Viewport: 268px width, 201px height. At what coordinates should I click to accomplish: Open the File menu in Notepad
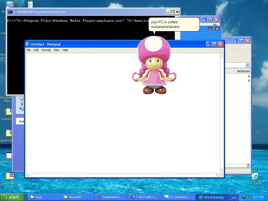(x=29, y=50)
